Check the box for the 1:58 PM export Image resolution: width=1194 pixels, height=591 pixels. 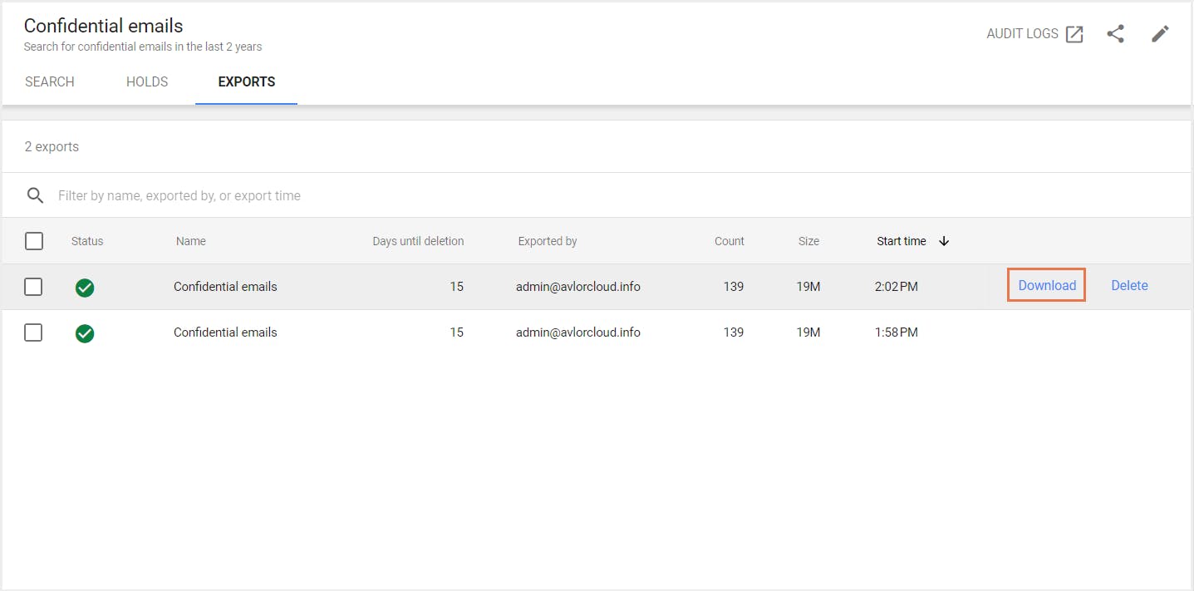33,332
